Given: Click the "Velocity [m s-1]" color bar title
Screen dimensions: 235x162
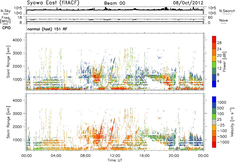Looking at the screenshot, I should click(232, 122).
